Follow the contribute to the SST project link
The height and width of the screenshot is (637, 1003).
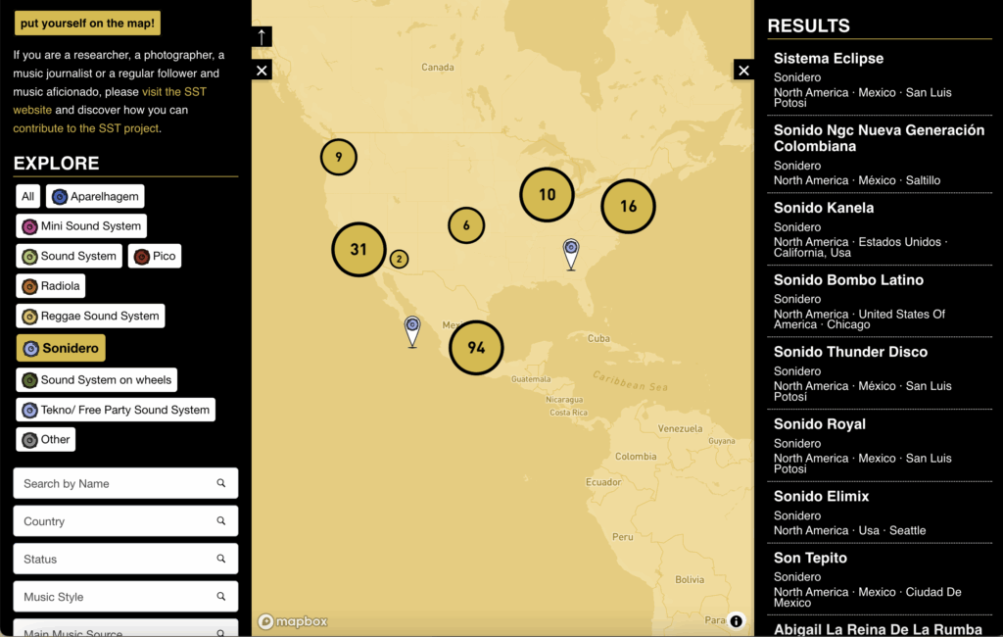[86, 128]
